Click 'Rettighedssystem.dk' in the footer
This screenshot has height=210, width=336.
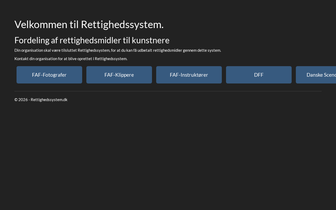(49, 99)
